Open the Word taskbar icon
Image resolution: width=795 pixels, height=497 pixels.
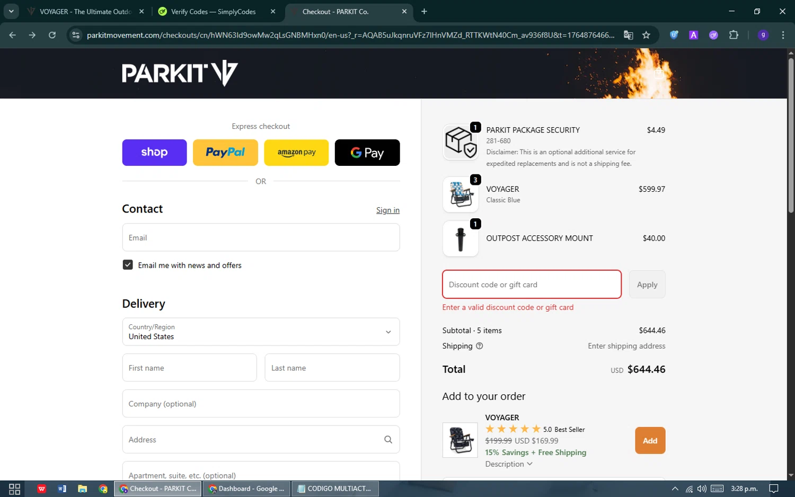[x=62, y=489]
